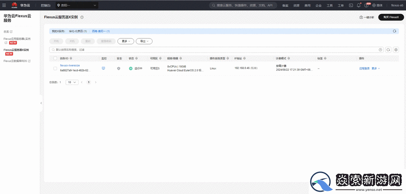The width and height of the screenshot is (406, 194).
Task: Open the CloudShell terminal icon in header
Action: tap(351, 5)
